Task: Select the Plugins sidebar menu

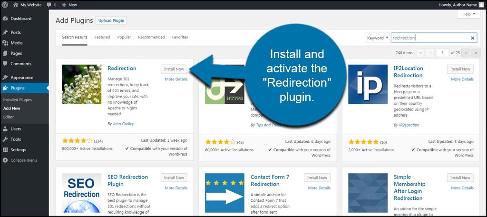Action: [24, 88]
